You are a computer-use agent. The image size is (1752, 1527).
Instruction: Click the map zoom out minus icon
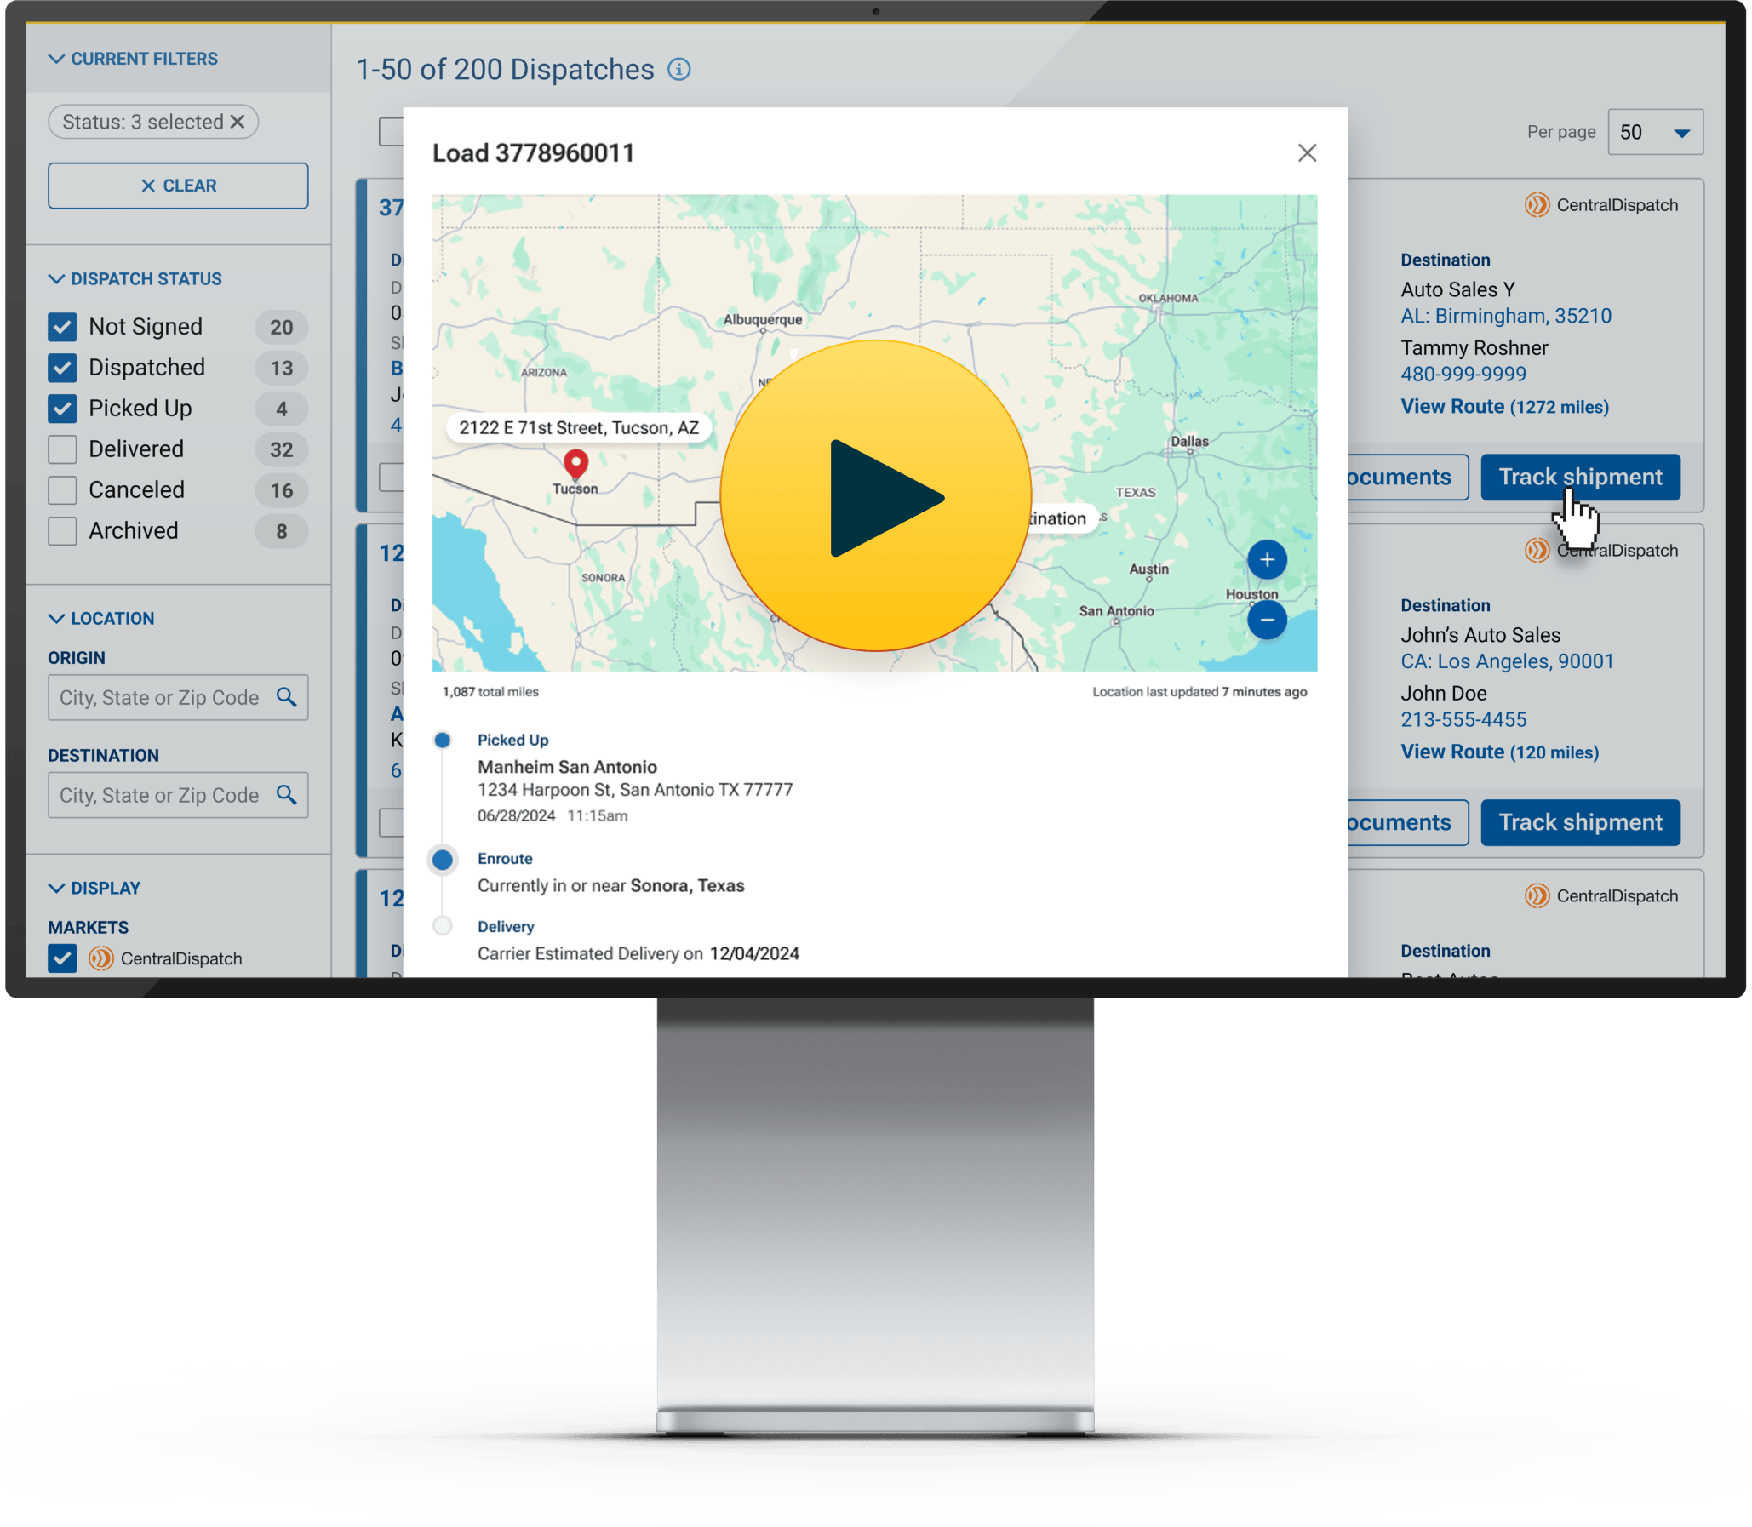[x=1266, y=620]
